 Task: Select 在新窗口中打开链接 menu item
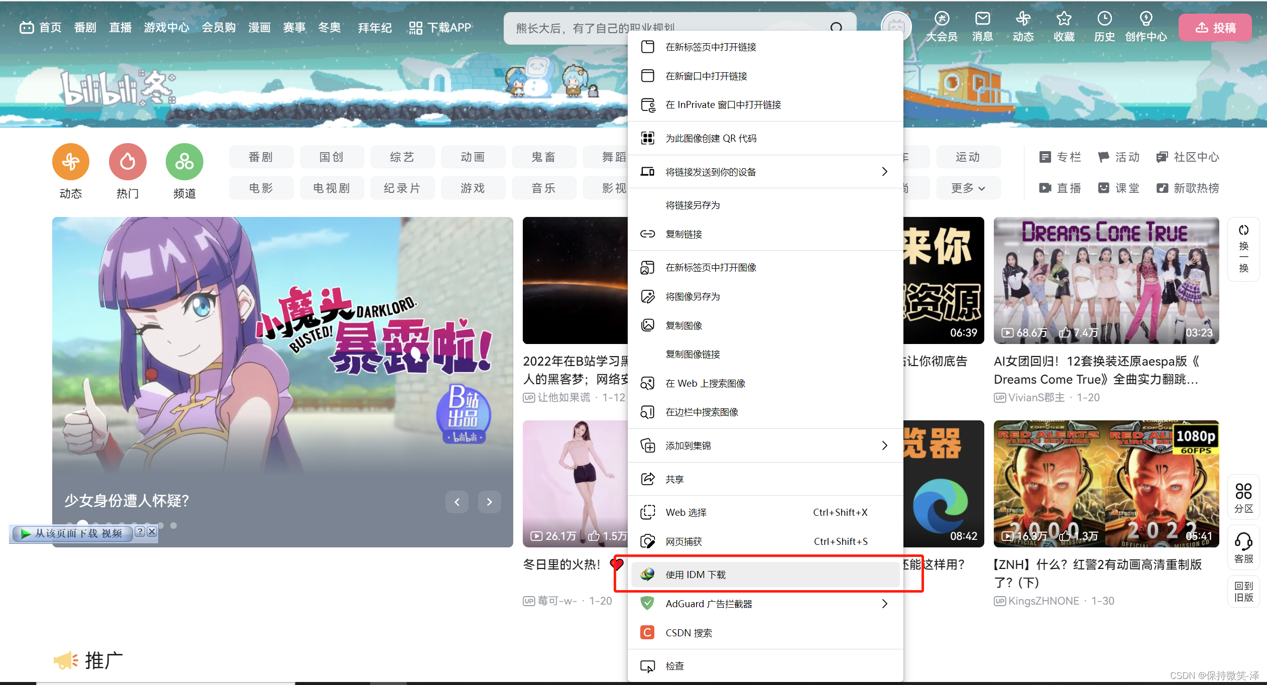[765, 76]
